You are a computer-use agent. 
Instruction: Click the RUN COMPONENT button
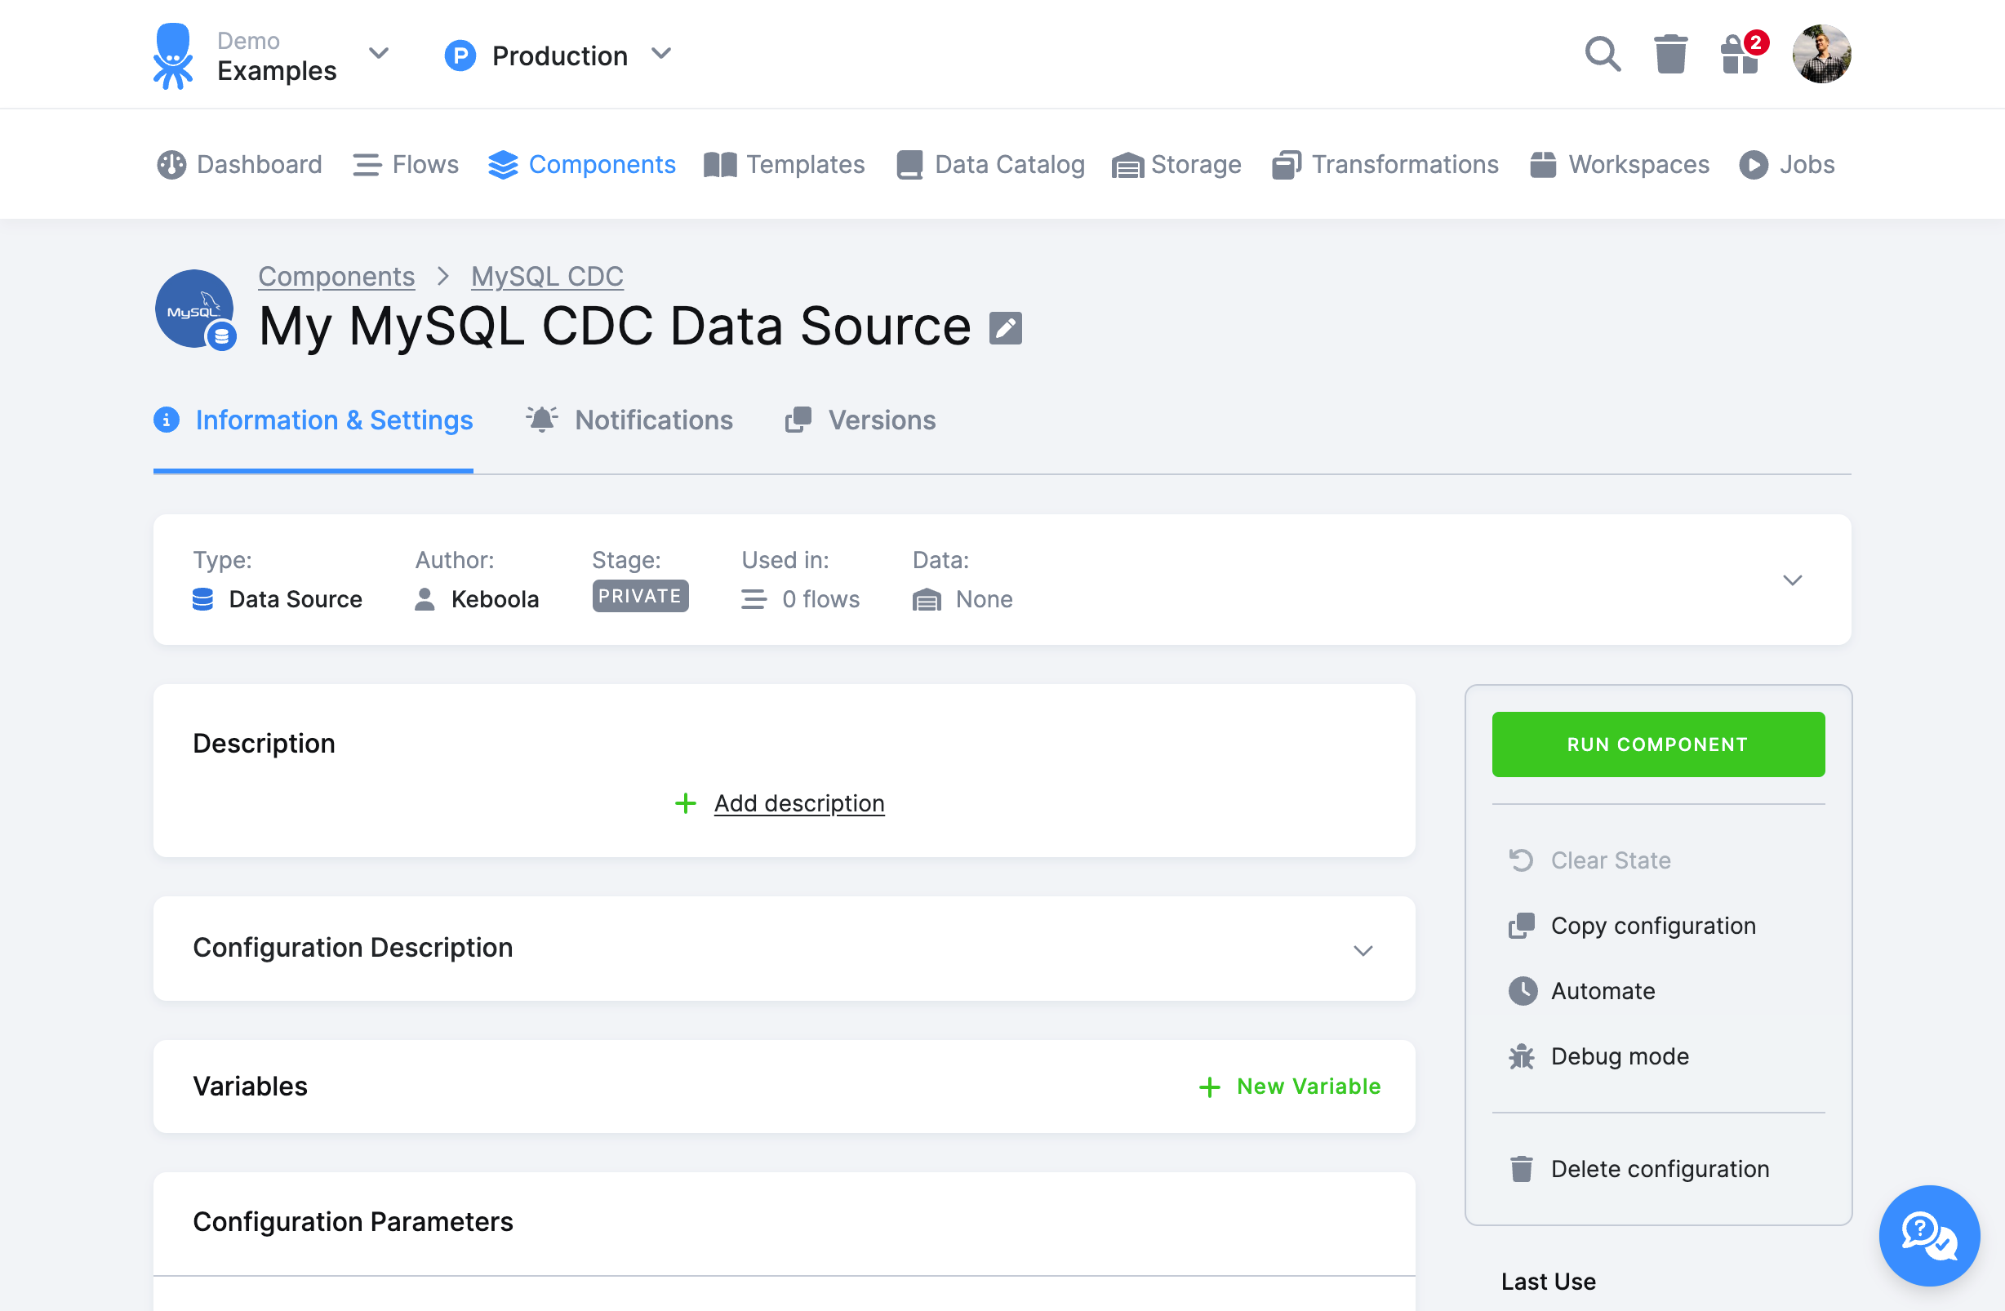[x=1658, y=744]
